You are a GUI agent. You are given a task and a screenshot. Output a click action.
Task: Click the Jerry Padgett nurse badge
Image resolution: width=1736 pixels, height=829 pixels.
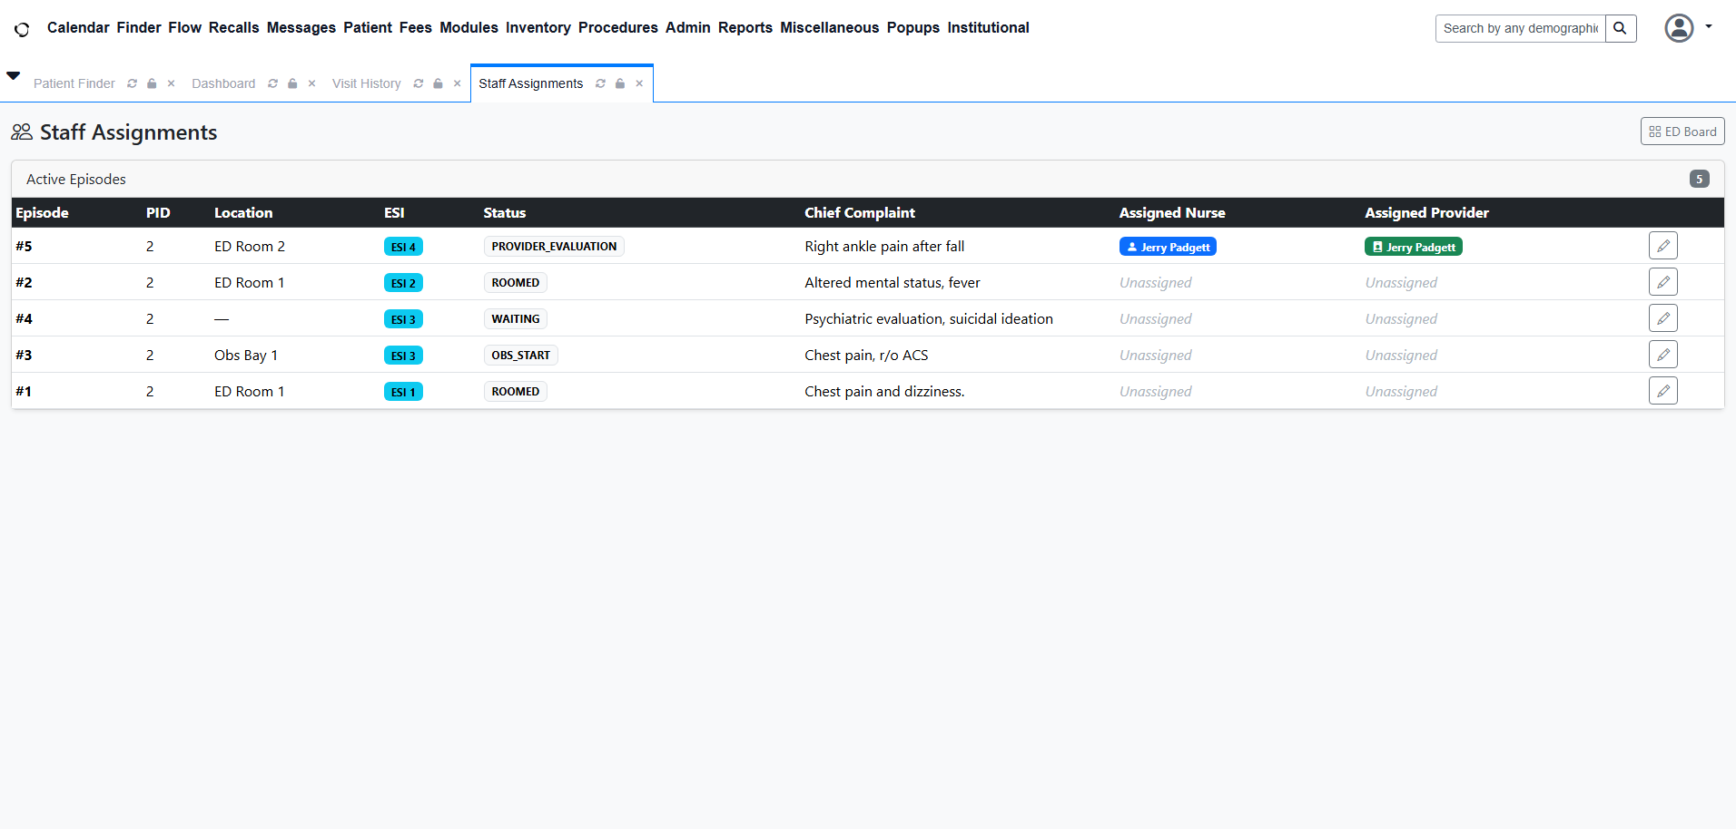(x=1167, y=247)
